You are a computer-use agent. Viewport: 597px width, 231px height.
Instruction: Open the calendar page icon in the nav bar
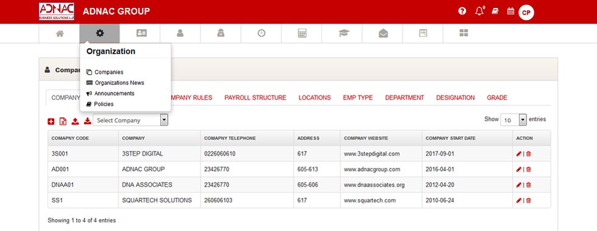click(423, 33)
